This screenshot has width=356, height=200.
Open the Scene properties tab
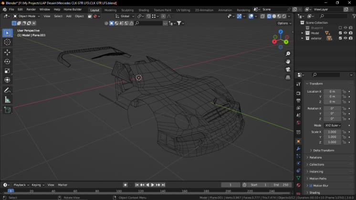click(x=298, y=116)
